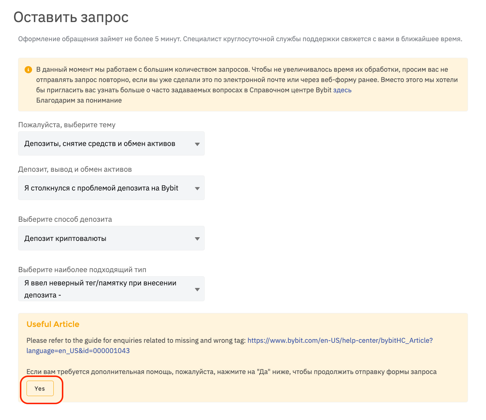Open the "Депозит криптовалюты" method dropdown text
Image resolution: width=486 pixels, height=420 pixels.
pos(66,239)
